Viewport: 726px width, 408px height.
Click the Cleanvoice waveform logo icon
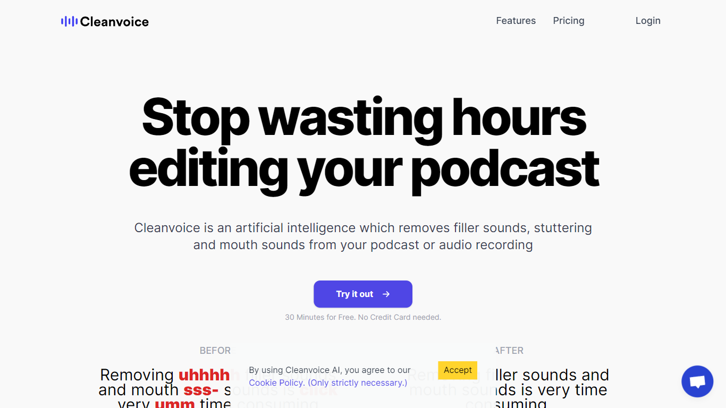(69, 22)
